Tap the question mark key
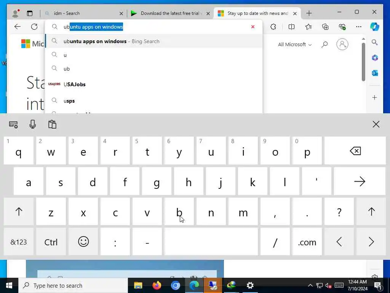 339,211
